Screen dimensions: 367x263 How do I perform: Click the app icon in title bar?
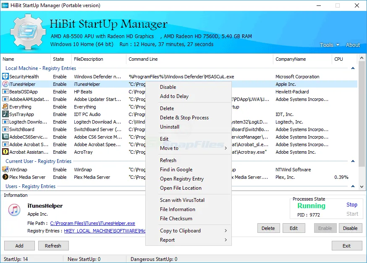point(5,5)
